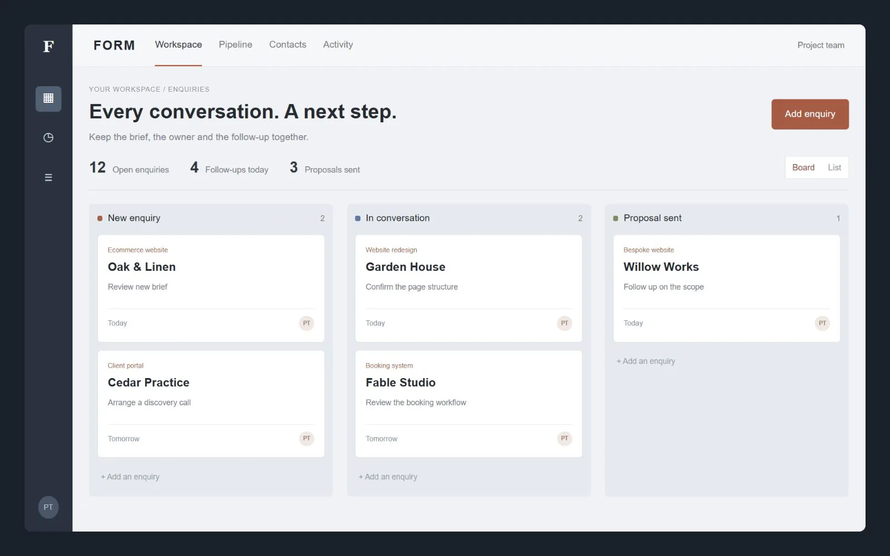Open the list lines sidebar icon
This screenshot has height=556, width=890.
48,177
